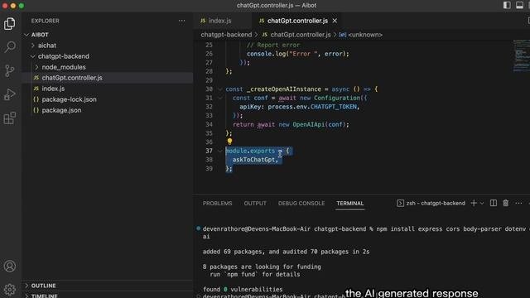Open the Explorer view in activity bar
The image size is (530, 298).
point(9,24)
